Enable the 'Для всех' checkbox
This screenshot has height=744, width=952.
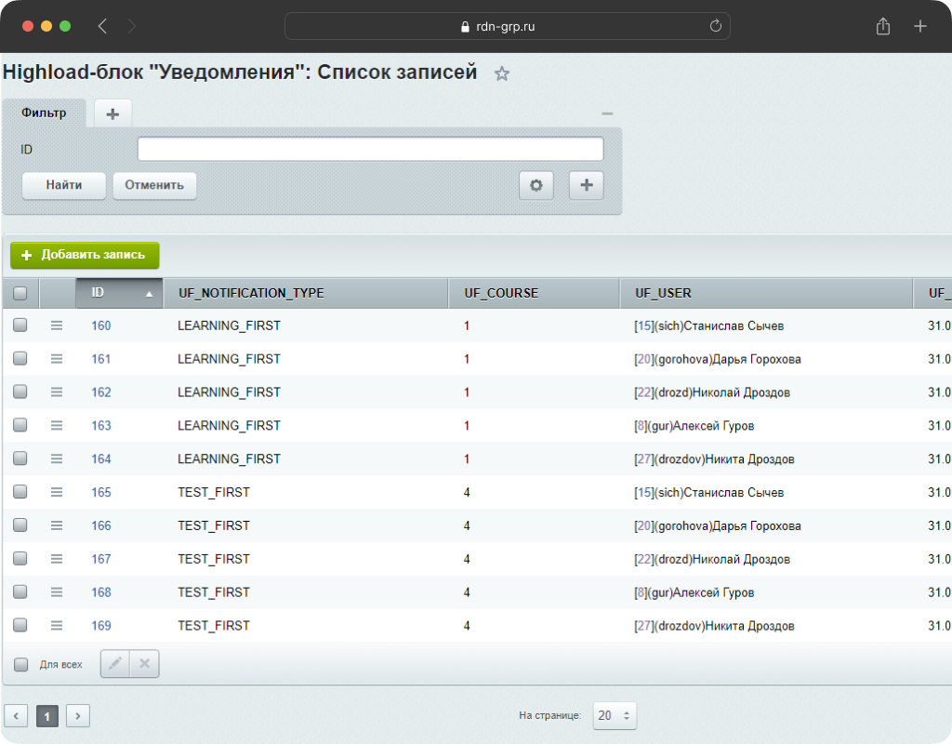coord(21,664)
